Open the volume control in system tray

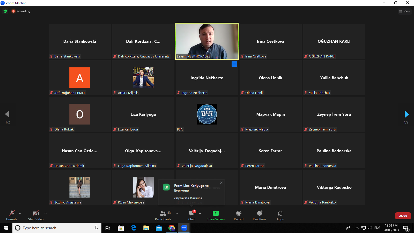(369, 228)
